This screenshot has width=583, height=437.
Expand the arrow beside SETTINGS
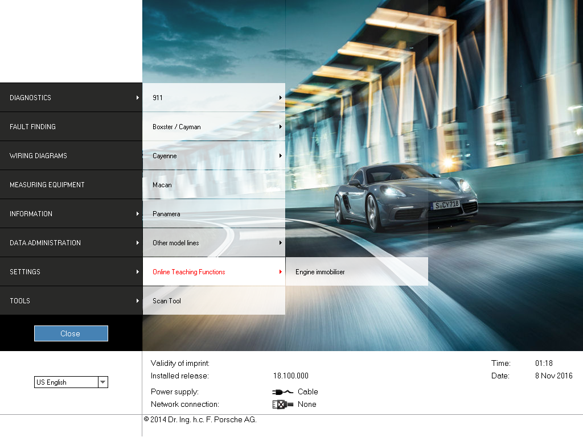[138, 271]
